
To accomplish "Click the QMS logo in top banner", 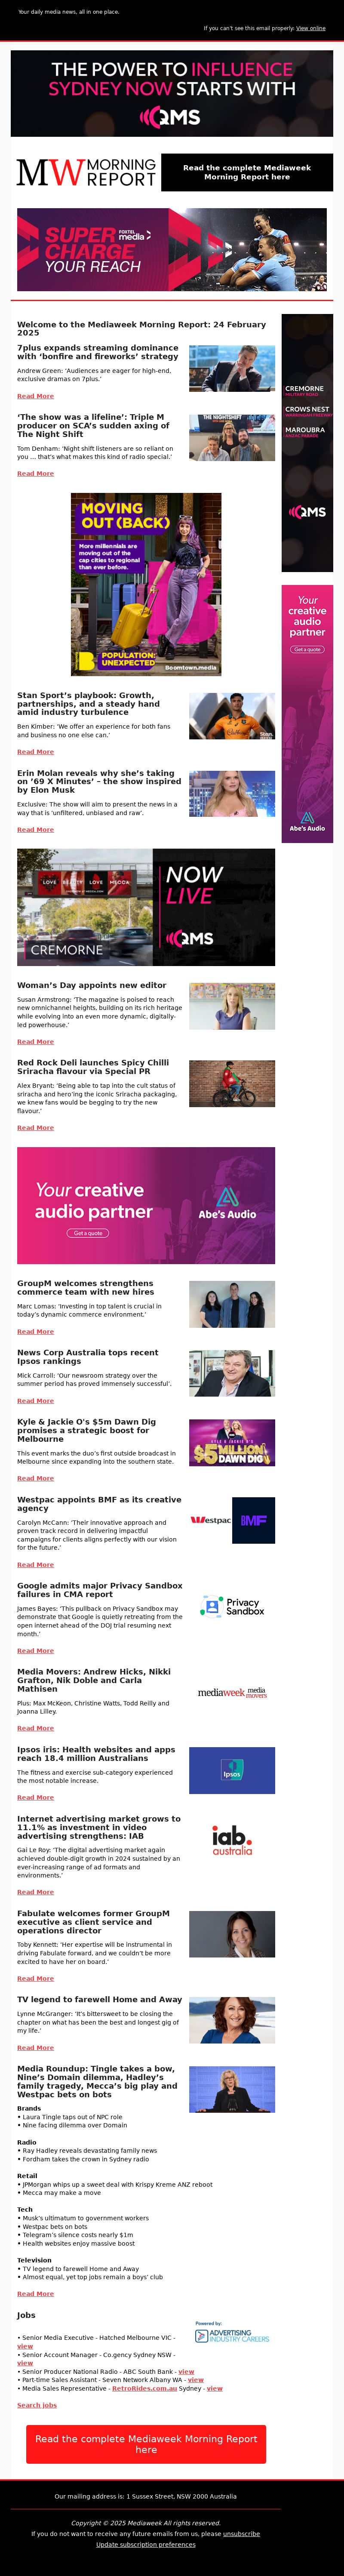I will (171, 118).
